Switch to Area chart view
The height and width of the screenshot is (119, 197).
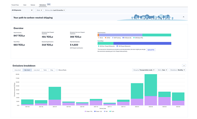pos(18,70)
